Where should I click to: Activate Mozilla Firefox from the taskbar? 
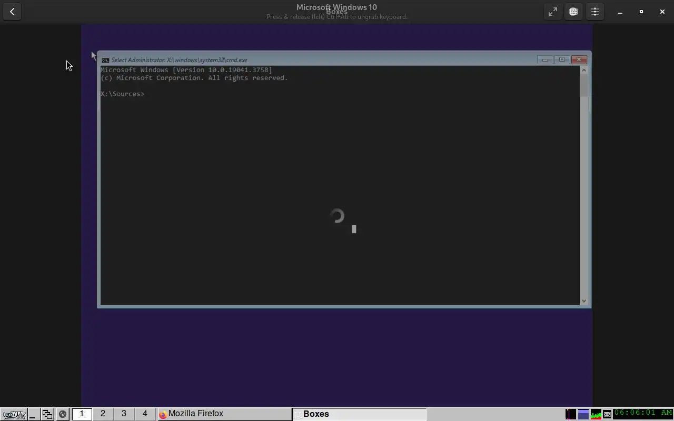(224, 414)
